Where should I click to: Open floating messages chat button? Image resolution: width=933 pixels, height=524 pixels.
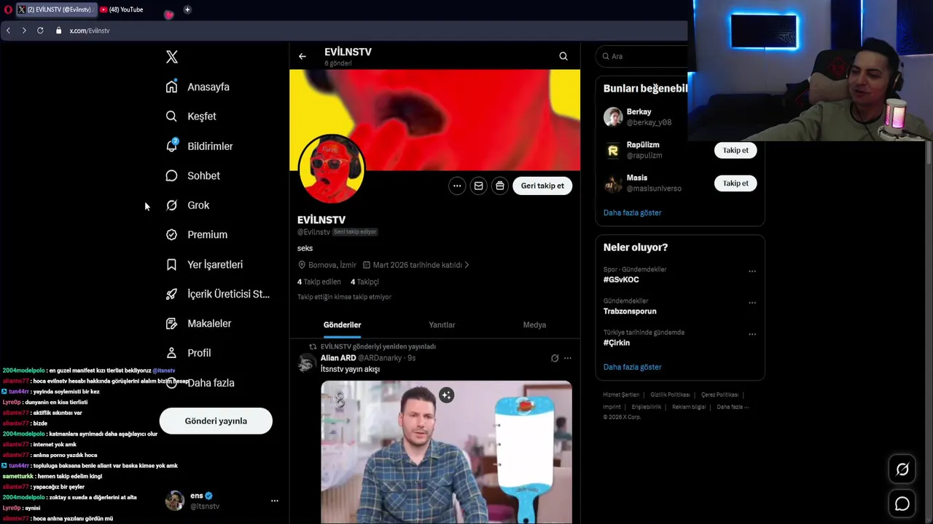[x=902, y=504]
